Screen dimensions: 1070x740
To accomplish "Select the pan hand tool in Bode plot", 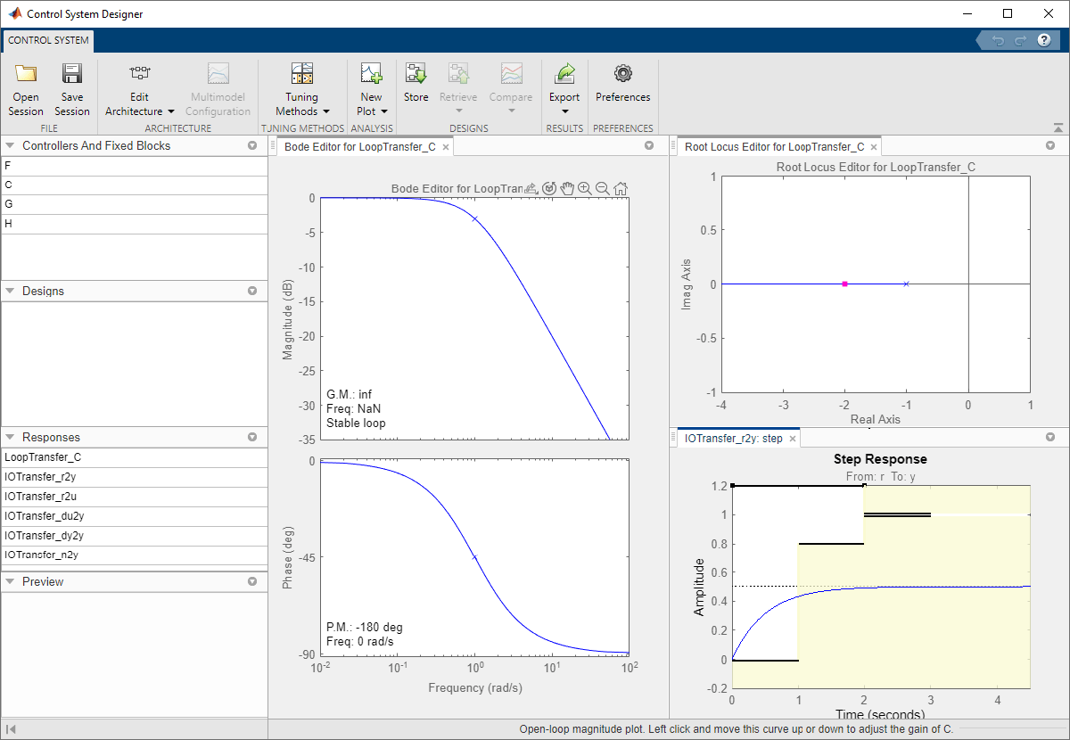I will pos(567,188).
